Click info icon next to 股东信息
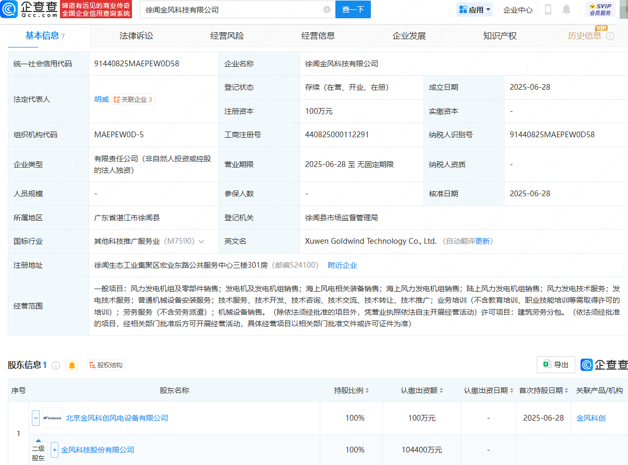Screen dimensions: 628x465 tap(56, 365)
